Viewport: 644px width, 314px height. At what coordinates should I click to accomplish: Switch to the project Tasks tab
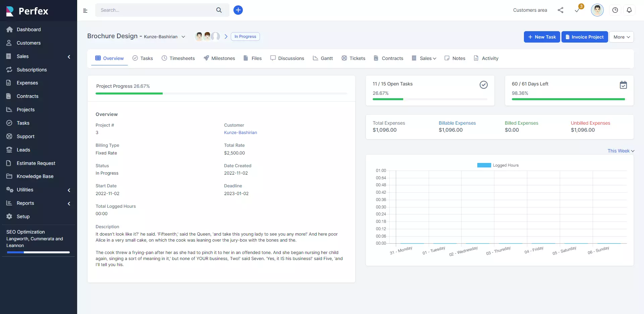pos(143,58)
